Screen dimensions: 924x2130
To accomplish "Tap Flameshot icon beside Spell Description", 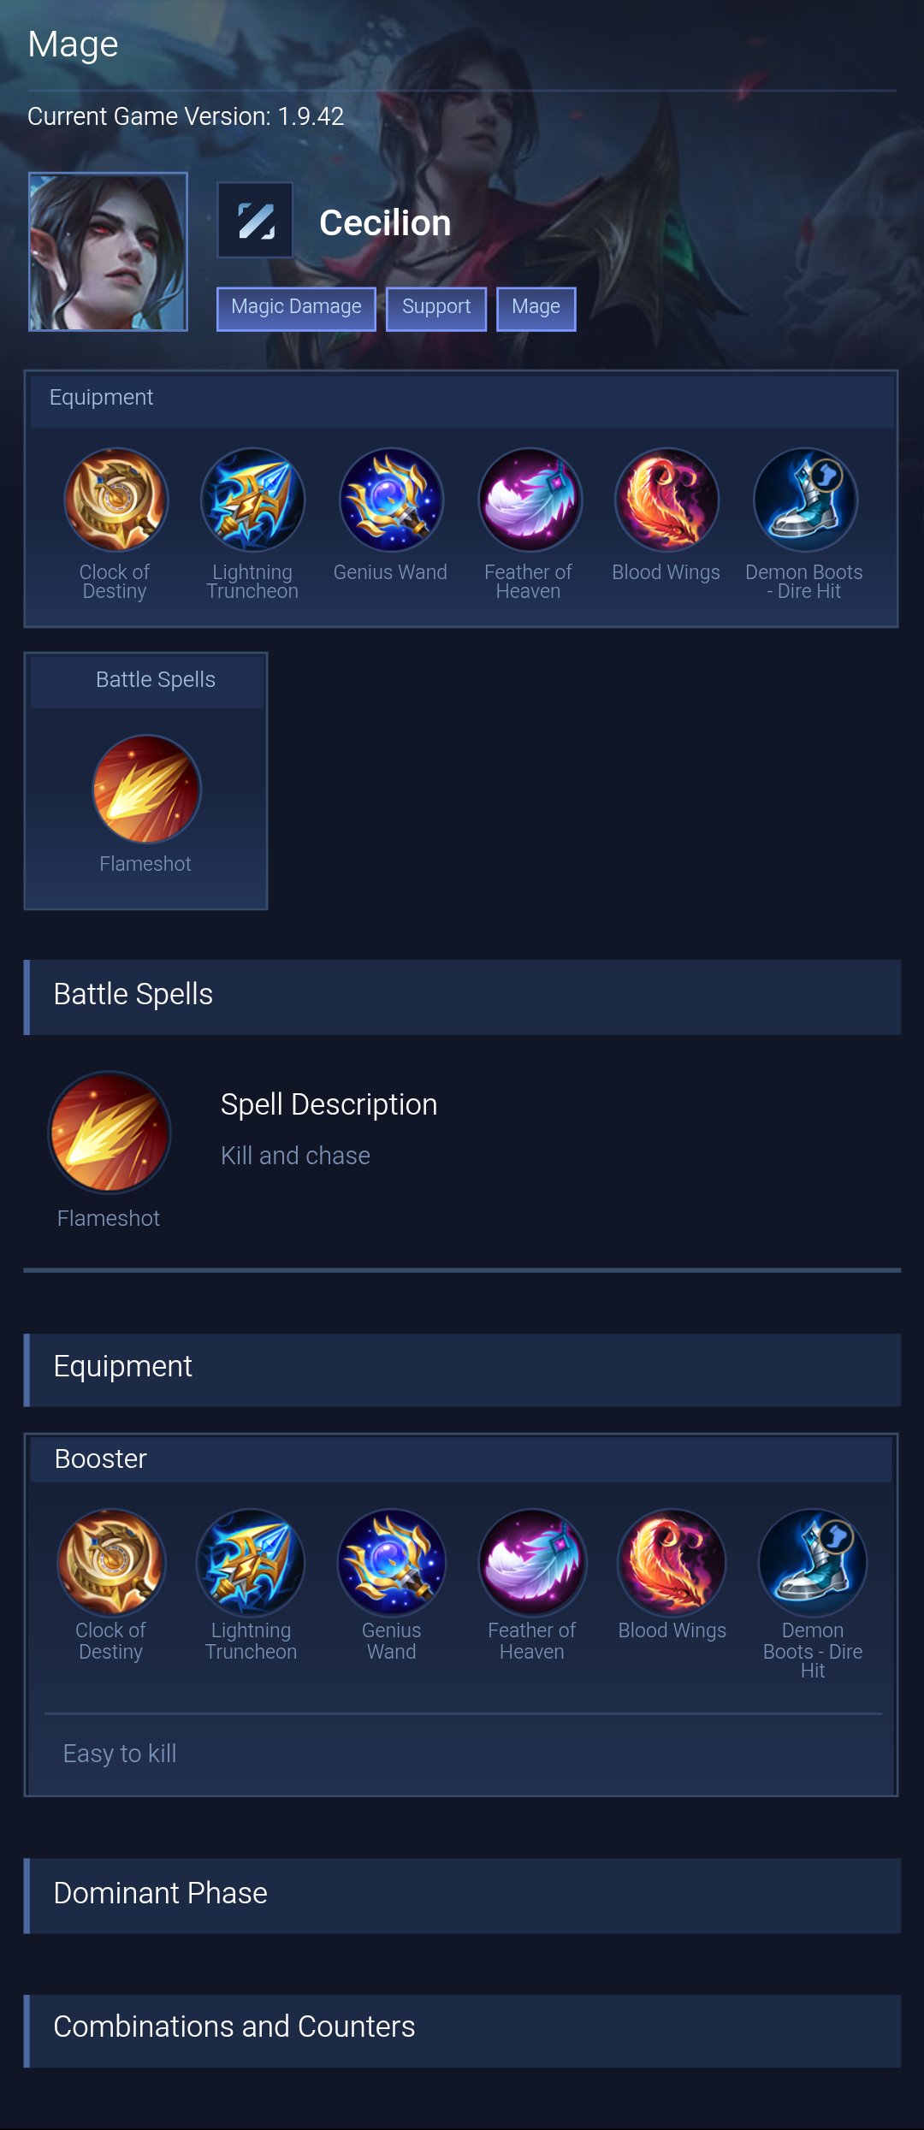I will click(110, 1132).
